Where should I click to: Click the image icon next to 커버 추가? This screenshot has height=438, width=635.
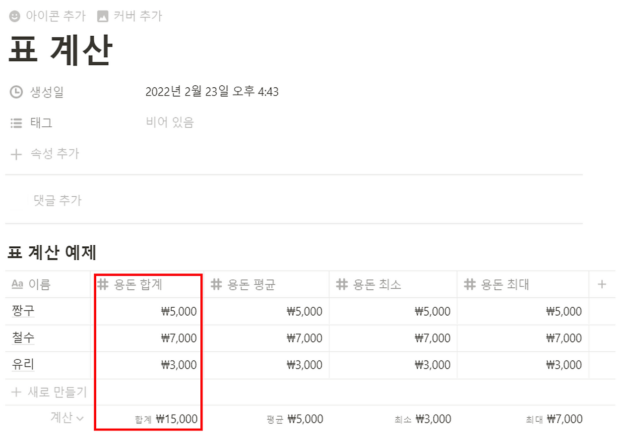point(102,15)
